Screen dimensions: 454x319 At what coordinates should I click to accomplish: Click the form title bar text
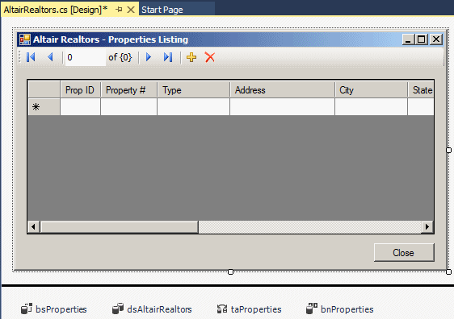[111, 39]
